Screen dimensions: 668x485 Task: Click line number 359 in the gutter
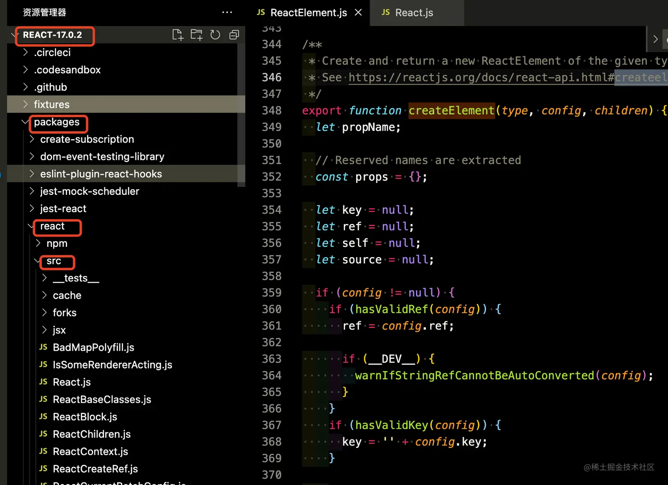(x=271, y=292)
